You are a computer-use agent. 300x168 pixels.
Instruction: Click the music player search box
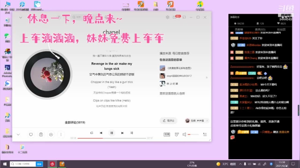tap(80, 17)
